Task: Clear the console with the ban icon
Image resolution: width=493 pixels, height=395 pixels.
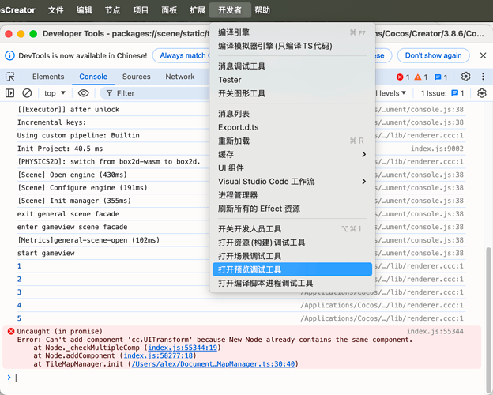Action: coord(27,93)
